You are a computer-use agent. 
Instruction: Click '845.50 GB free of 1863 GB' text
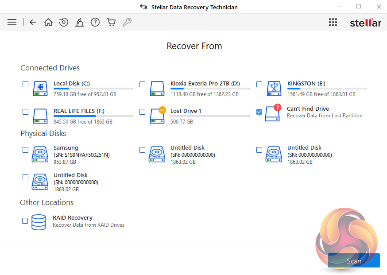click(83, 121)
